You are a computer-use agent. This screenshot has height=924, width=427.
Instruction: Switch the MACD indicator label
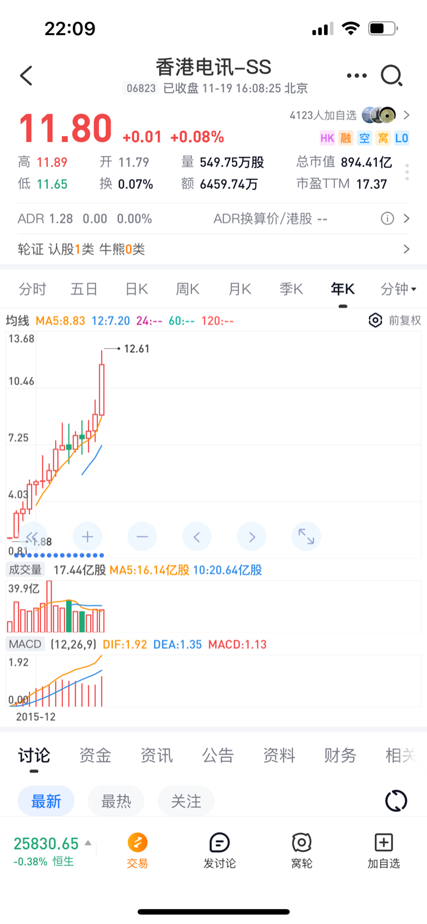click(25, 644)
